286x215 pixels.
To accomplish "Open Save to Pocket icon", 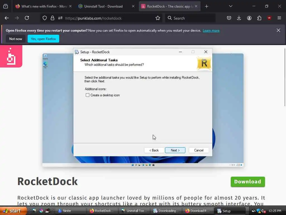I will point(229,18).
